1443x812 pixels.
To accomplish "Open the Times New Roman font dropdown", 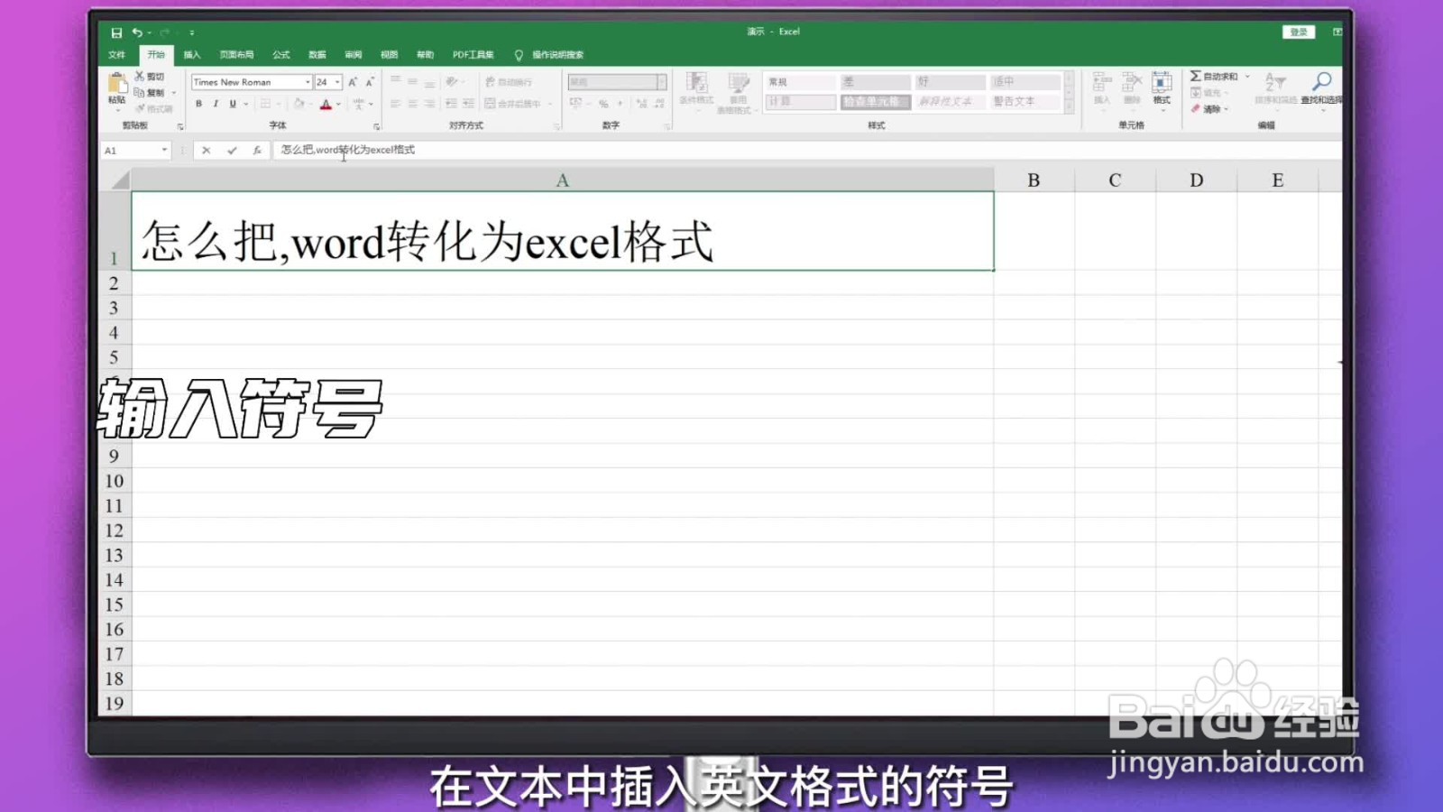I will pos(308,82).
